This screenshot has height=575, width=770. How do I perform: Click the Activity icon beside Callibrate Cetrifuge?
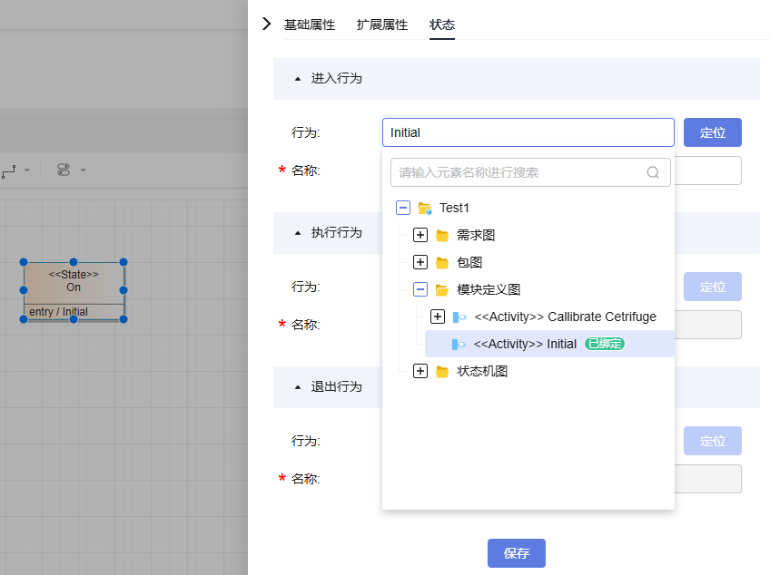[459, 317]
